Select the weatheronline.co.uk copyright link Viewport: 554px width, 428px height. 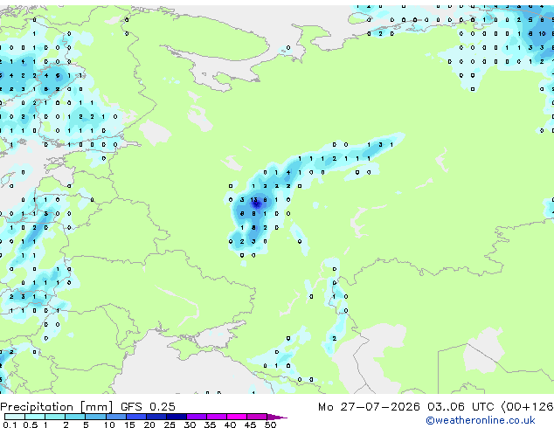[481, 420]
